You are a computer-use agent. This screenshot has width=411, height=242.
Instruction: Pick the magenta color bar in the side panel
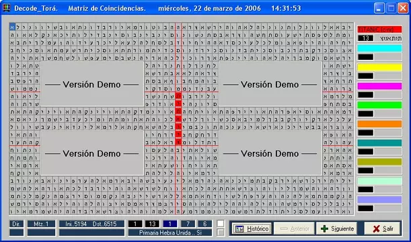click(x=379, y=86)
